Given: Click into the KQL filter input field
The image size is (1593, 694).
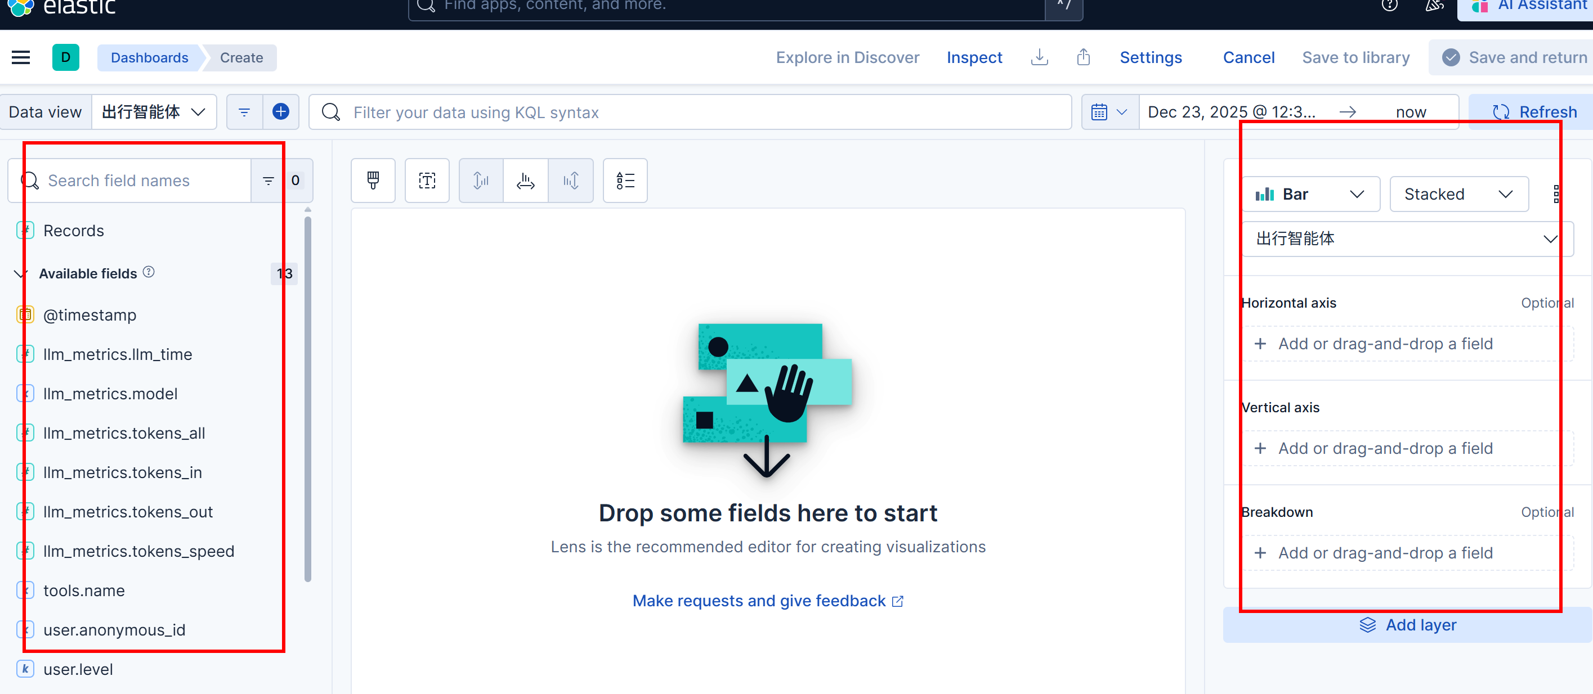Looking at the screenshot, I should tap(699, 112).
